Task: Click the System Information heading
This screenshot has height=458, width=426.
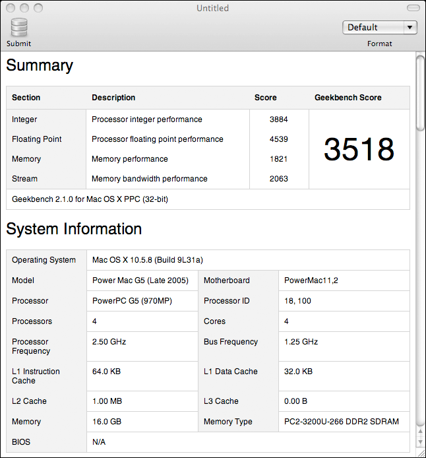Action: click(74, 229)
